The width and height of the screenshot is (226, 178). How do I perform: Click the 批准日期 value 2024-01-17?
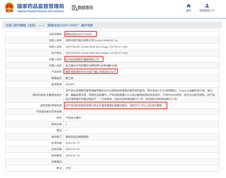click(x=73, y=143)
